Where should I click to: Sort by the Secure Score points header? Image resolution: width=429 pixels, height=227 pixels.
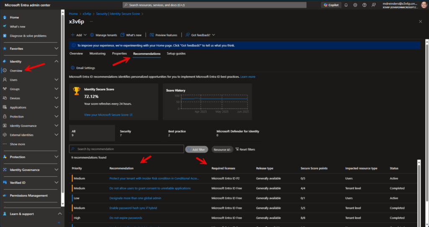(x=314, y=168)
